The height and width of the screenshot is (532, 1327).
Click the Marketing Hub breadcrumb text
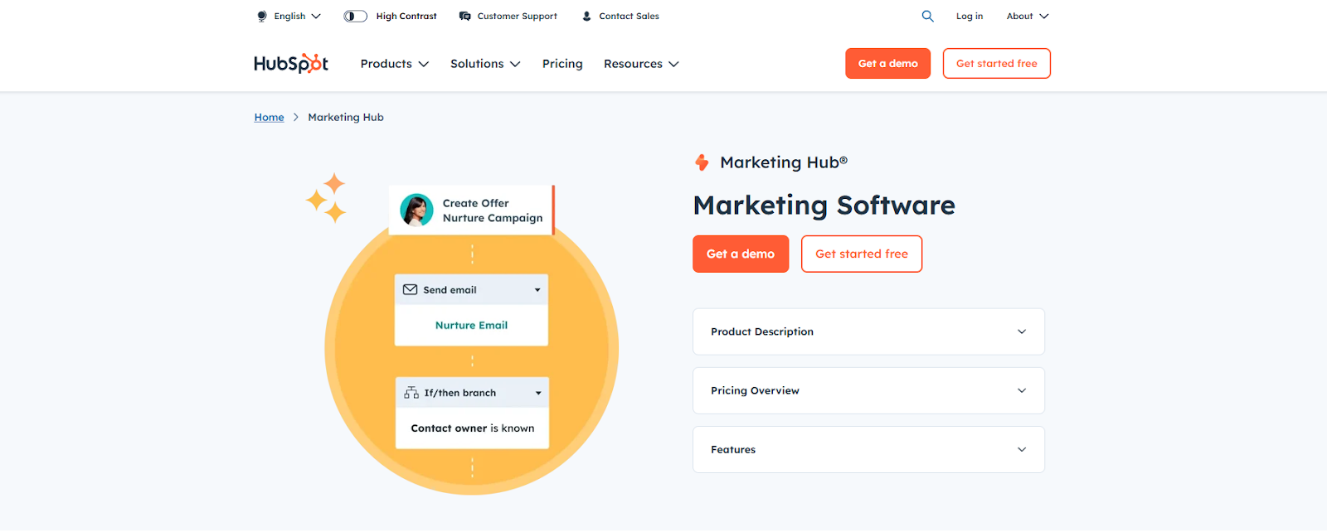click(x=346, y=117)
